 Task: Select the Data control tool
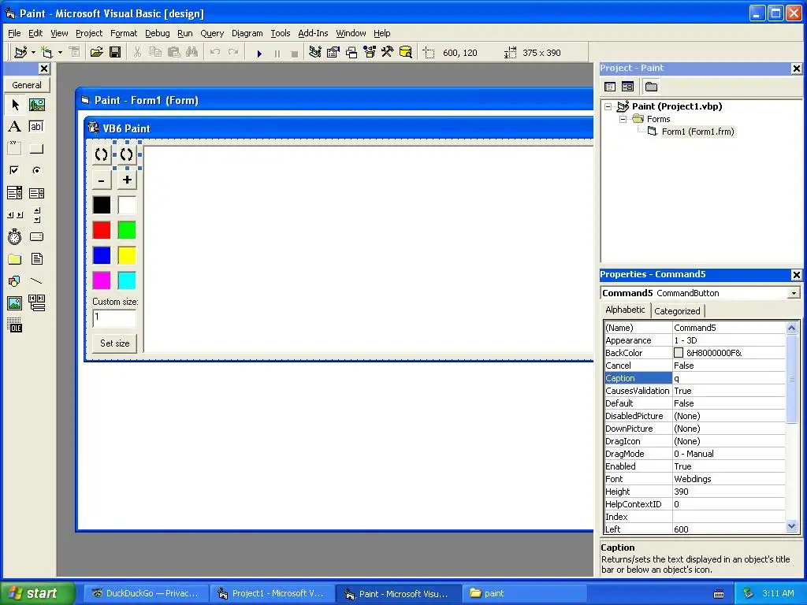click(x=36, y=303)
